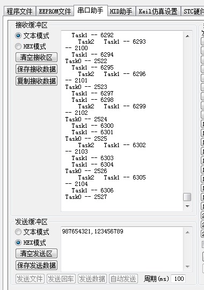Click the 清空接收区 button
Image resolution: width=204 pixels, height=290 pixels.
[x=37, y=57]
